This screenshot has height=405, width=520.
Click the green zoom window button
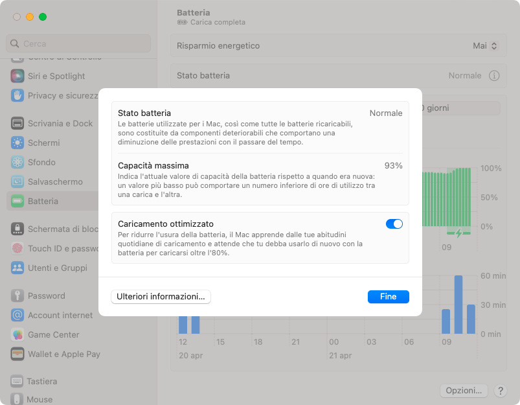coord(43,17)
